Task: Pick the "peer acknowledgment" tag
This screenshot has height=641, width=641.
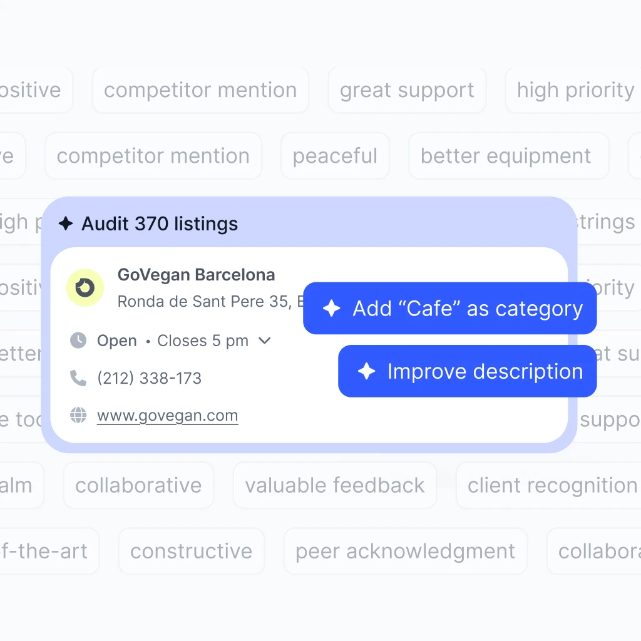Action: [x=405, y=551]
